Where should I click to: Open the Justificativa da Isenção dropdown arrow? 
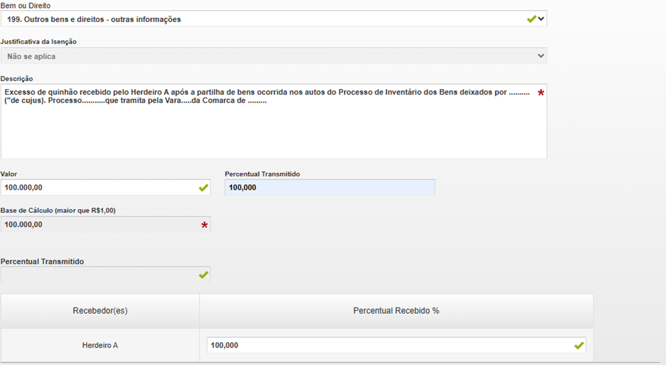(541, 56)
